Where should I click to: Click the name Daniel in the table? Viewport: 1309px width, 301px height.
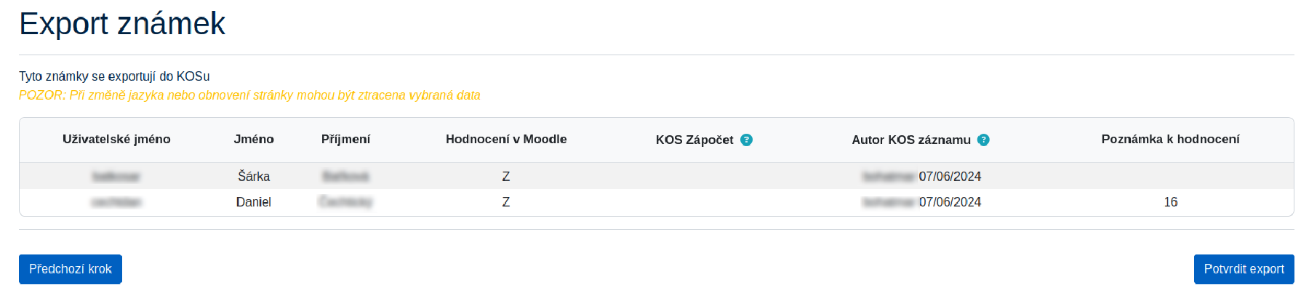[254, 202]
